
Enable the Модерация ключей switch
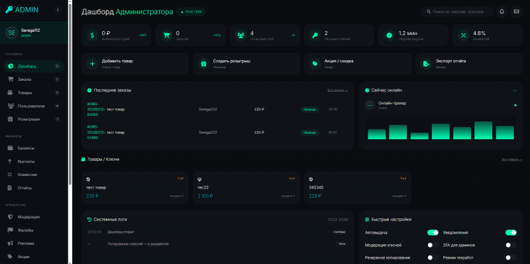click(x=433, y=245)
